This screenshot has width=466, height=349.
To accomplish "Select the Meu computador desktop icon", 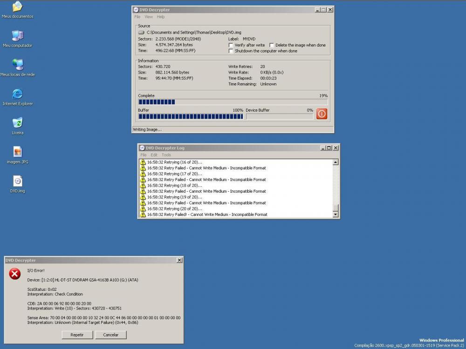I will point(17,36).
